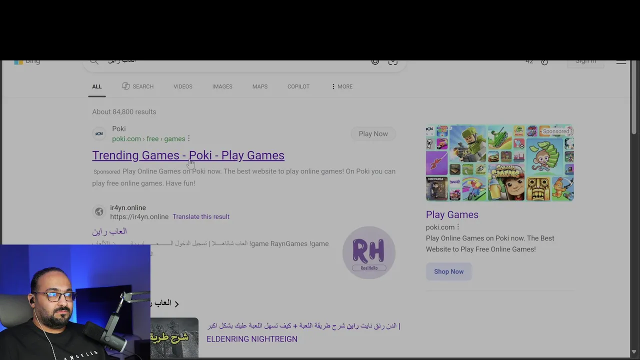The image size is (640, 360).
Task: Click the Elden Ring video thumbnail
Action: coord(174,337)
